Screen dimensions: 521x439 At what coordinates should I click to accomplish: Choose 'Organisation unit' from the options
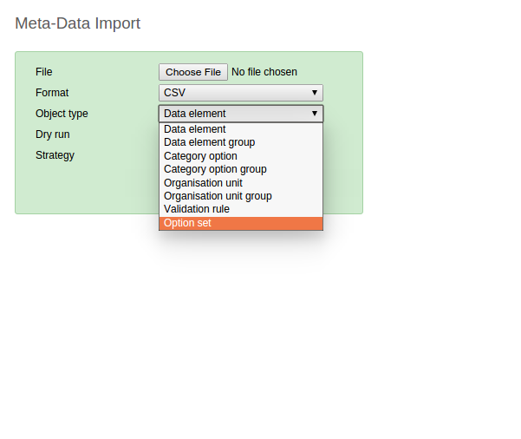pyautogui.click(x=203, y=183)
